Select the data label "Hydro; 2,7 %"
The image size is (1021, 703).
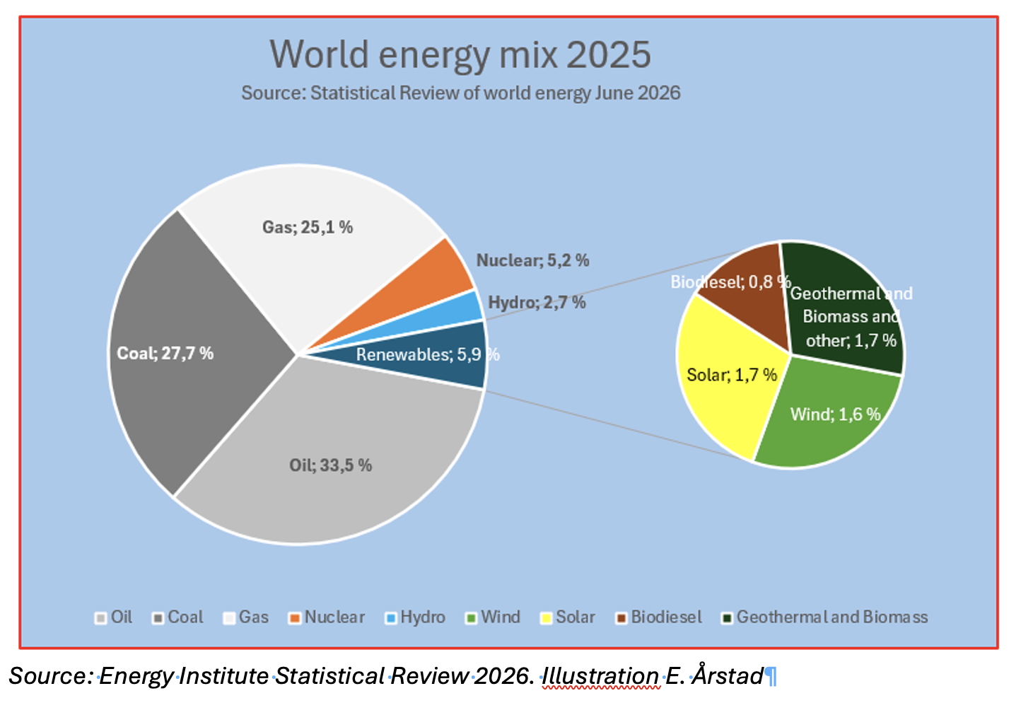(537, 303)
